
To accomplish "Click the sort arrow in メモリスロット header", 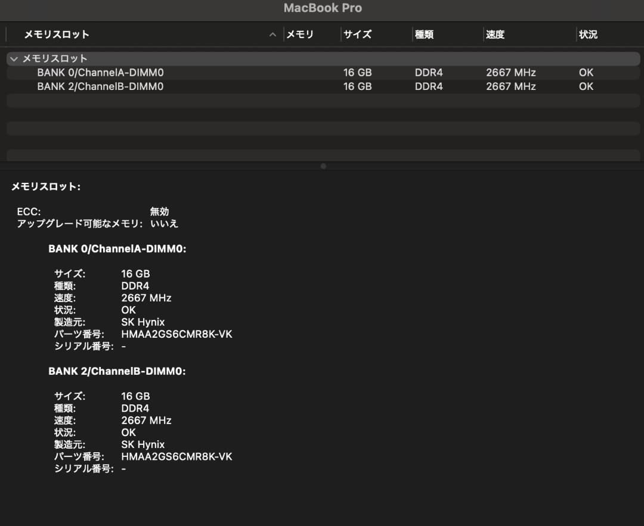I will 273,35.
